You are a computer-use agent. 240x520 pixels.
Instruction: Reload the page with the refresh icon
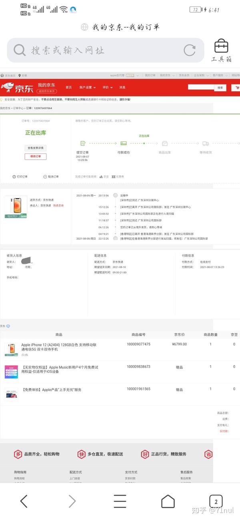pyautogui.click(x=189, y=50)
